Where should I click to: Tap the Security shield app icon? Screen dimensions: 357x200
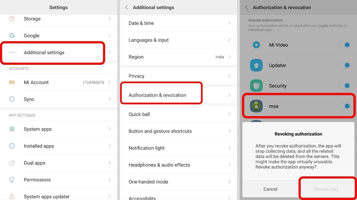point(256,86)
